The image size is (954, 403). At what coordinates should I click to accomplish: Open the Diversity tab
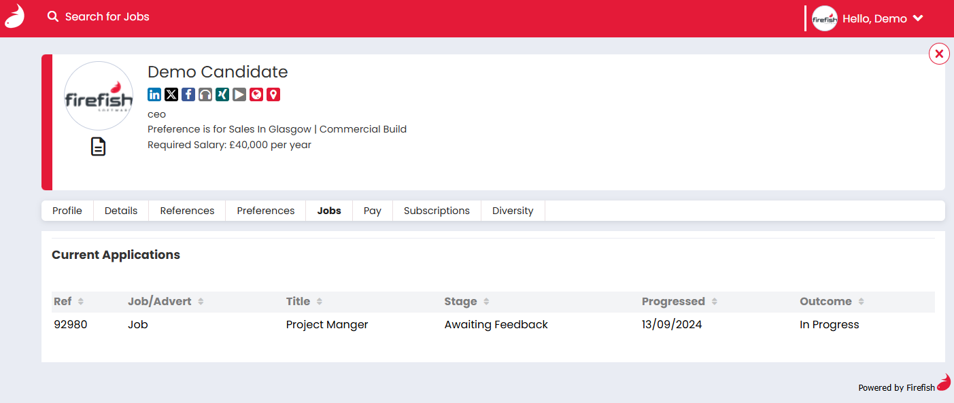pyautogui.click(x=512, y=211)
